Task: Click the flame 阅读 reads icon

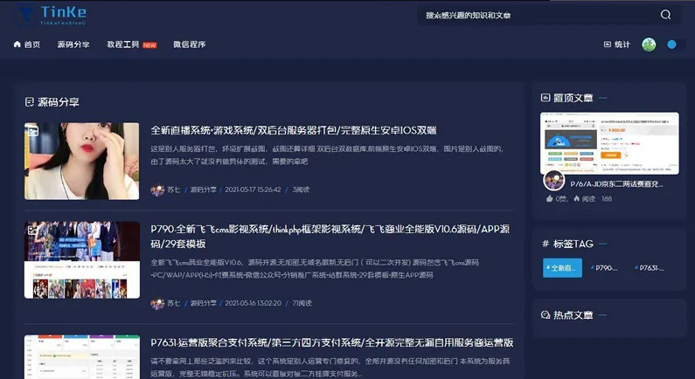Action: click(576, 199)
